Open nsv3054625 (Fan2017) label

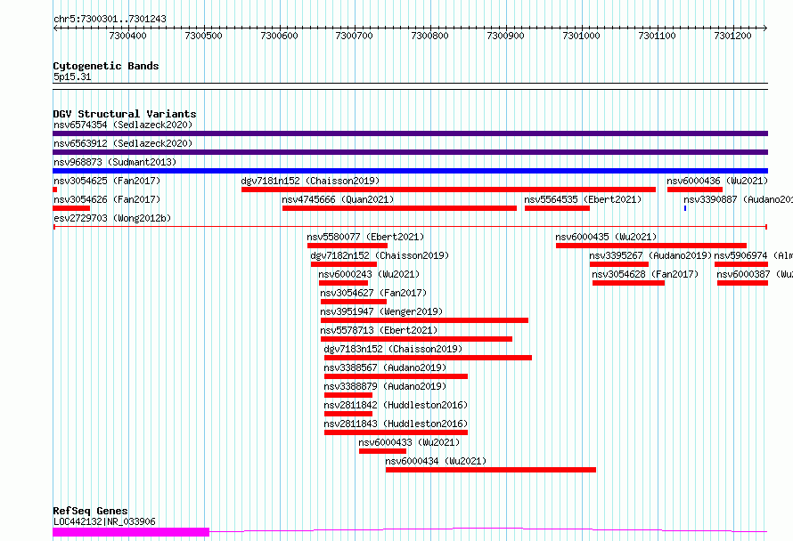(x=107, y=181)
